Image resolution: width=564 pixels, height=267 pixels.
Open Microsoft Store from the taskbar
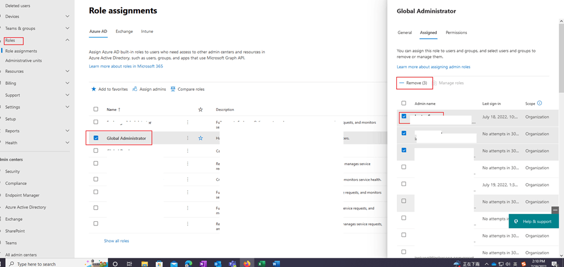point(159,264)
